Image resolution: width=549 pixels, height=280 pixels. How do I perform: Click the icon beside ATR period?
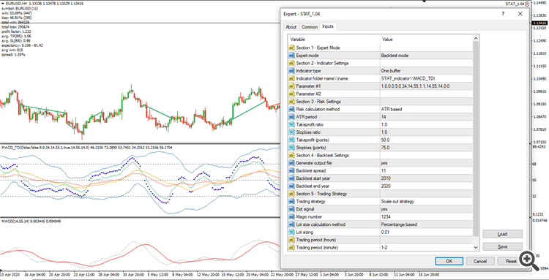coord(291,117)
